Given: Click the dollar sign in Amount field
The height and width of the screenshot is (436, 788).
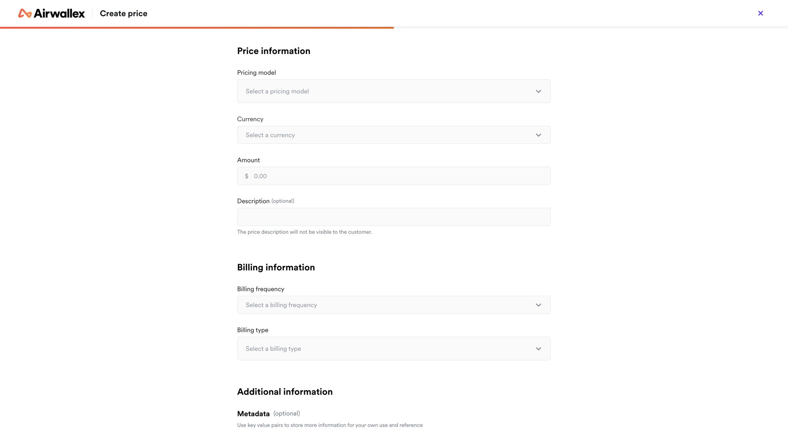Looking at the screenshot, I should click(x=247, y=176).
